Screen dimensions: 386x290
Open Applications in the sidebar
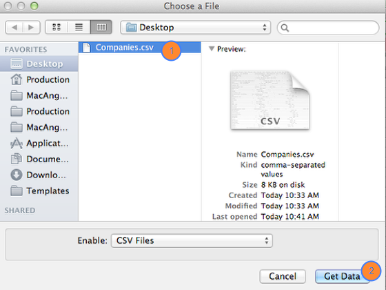coord(39,144)
